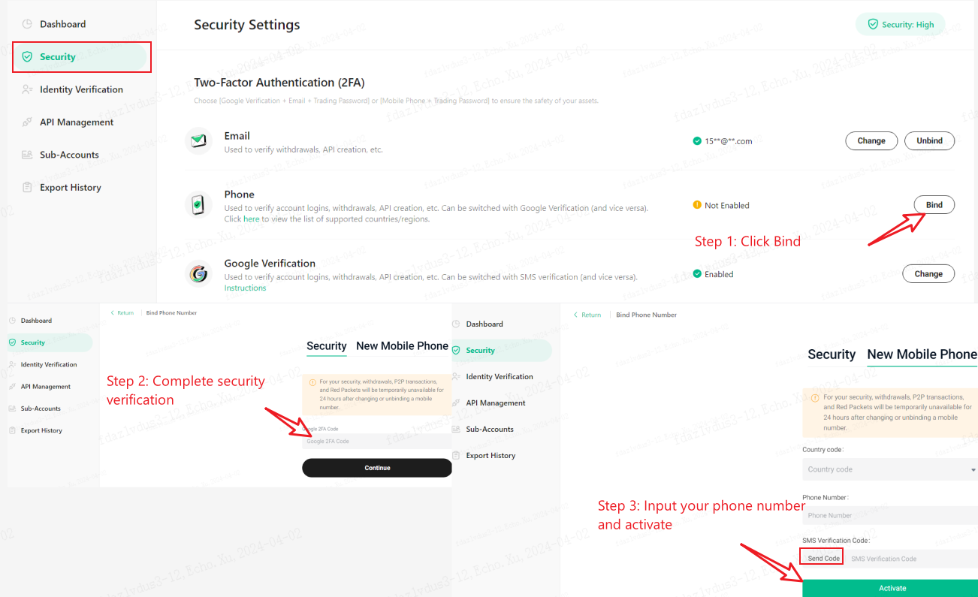978x597 pixels.
Task: Click the Identity Verification icon in top sidebar
Action: (27, 89)
